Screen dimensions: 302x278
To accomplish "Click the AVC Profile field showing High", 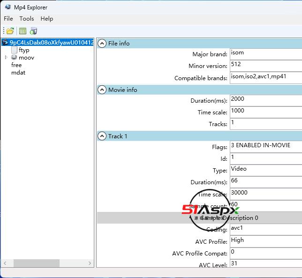I will pyautogui.click(x=265, y=241).
